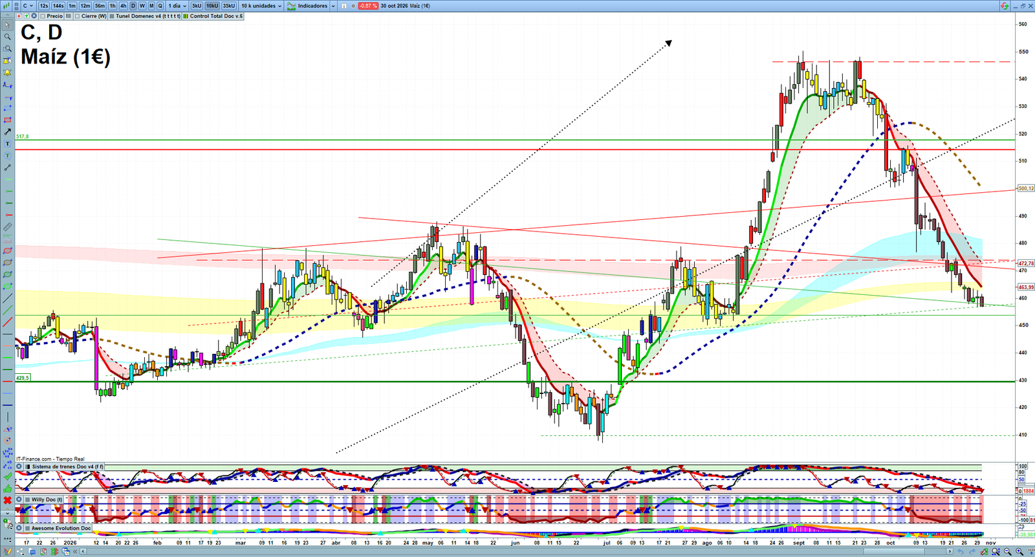Expand the left toolbar chevron
Image resolution: width=1035 pixels, height=557 pixels.
7,513
